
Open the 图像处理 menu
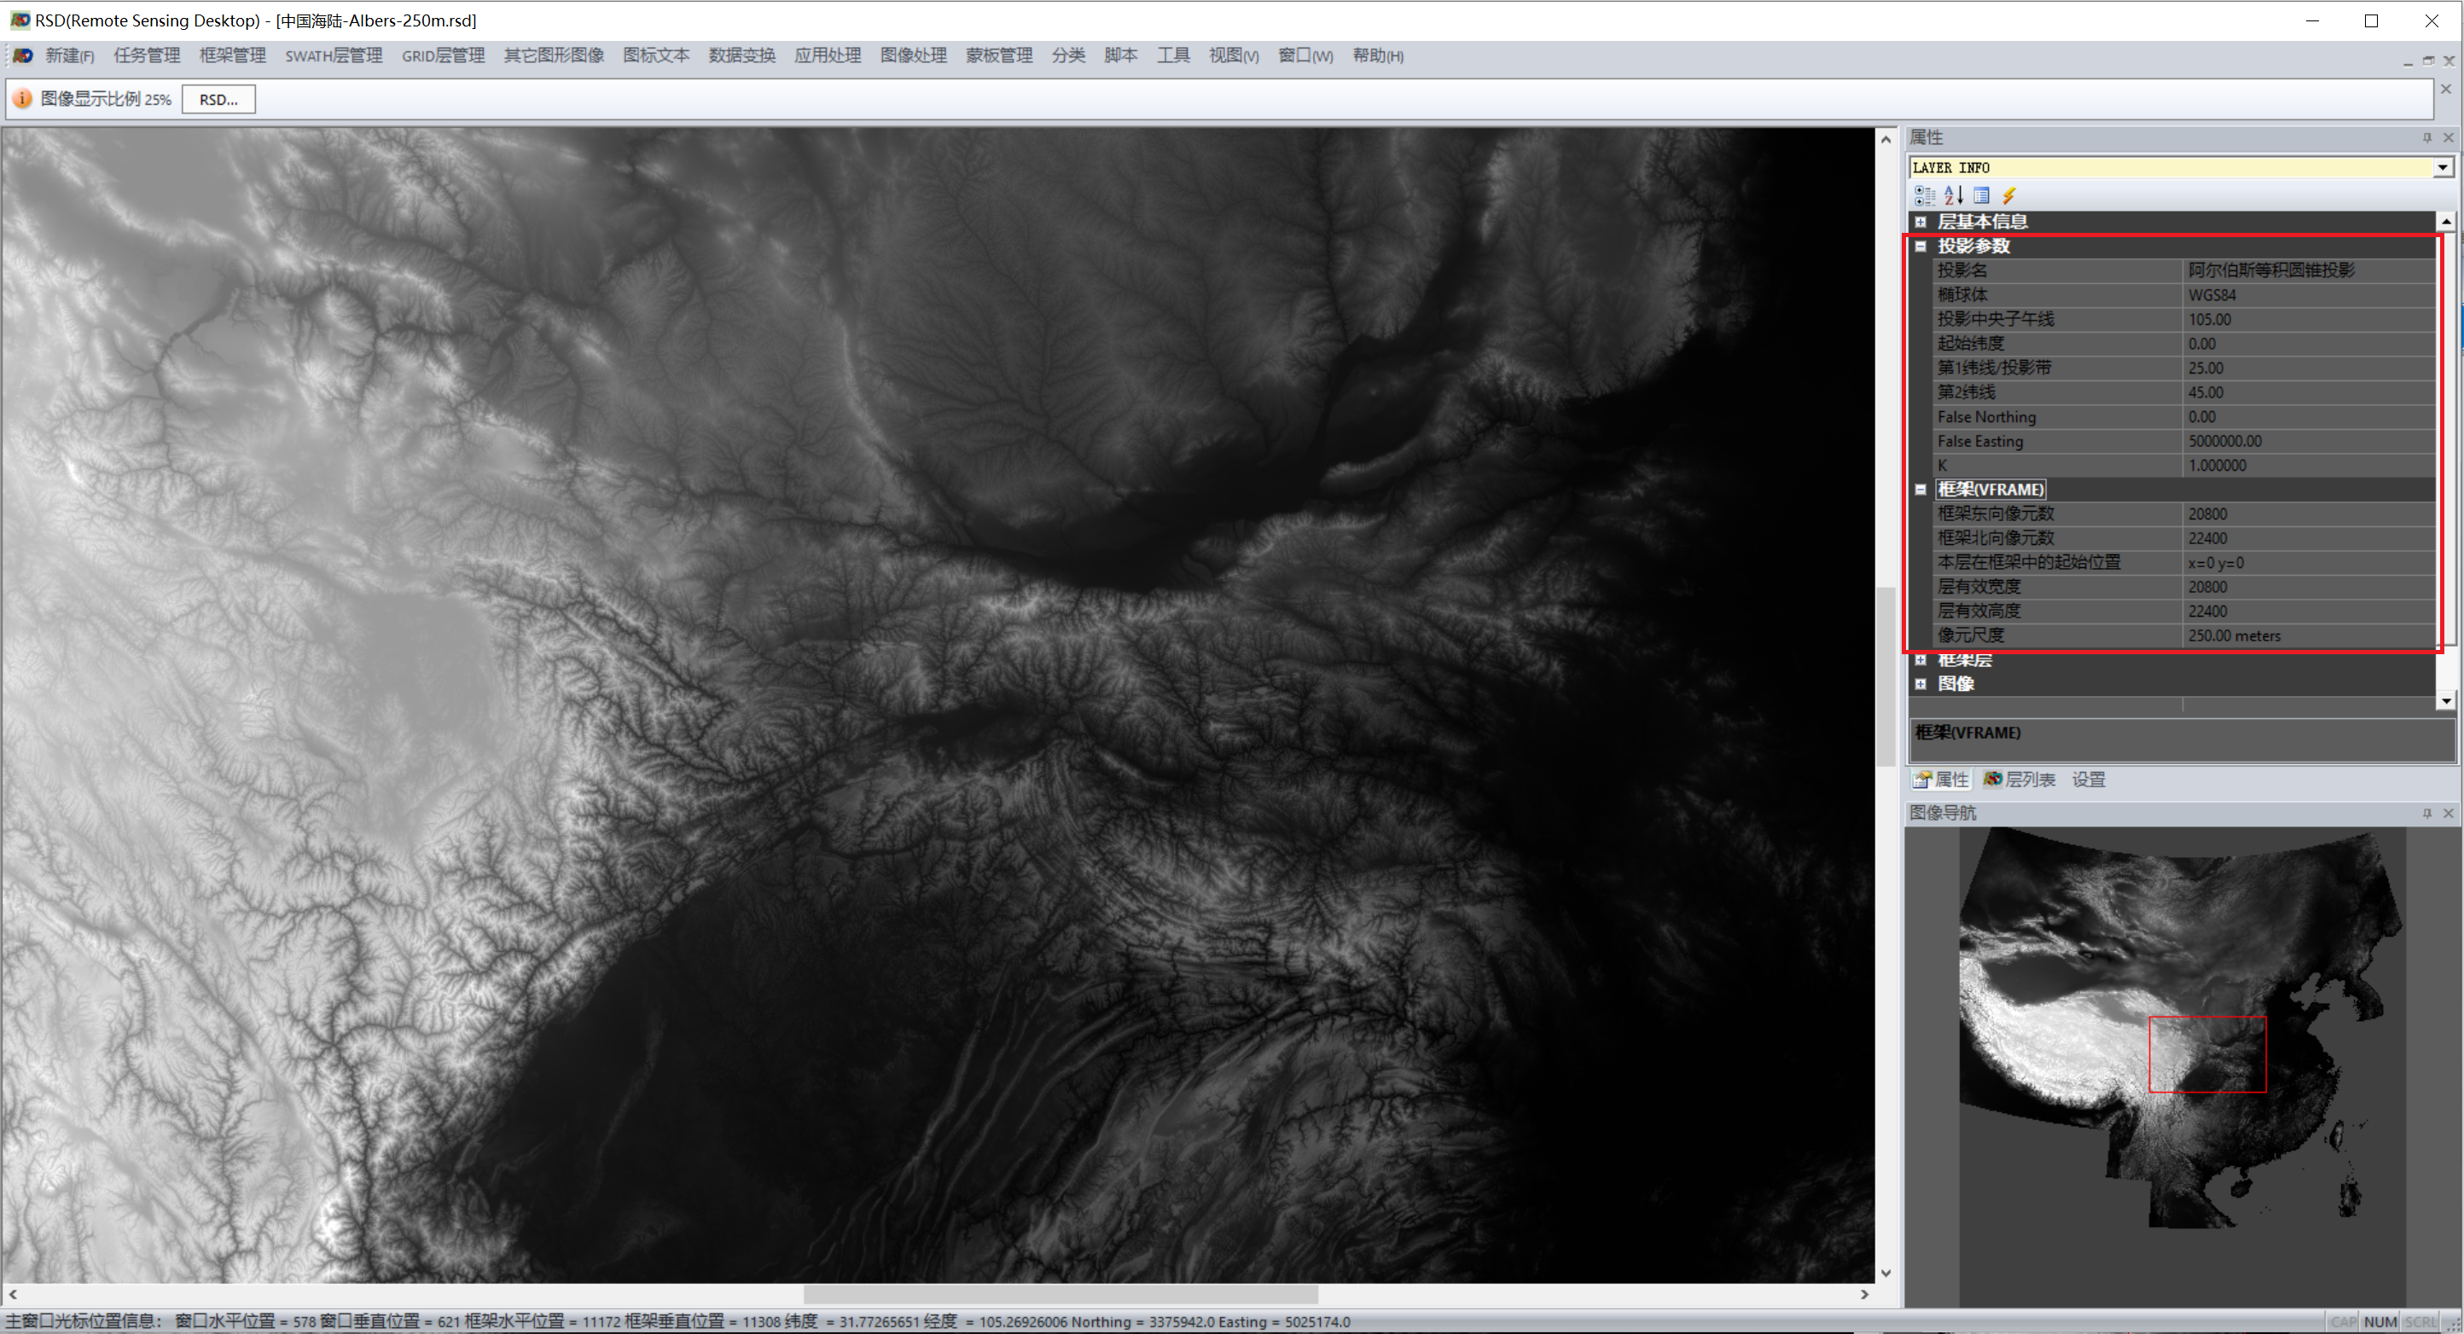pyautogui.click(x=913, y=55)
